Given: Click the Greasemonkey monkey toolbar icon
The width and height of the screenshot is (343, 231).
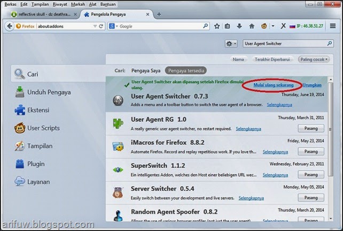Looking at the screenshot, I should tap(264, 26).
